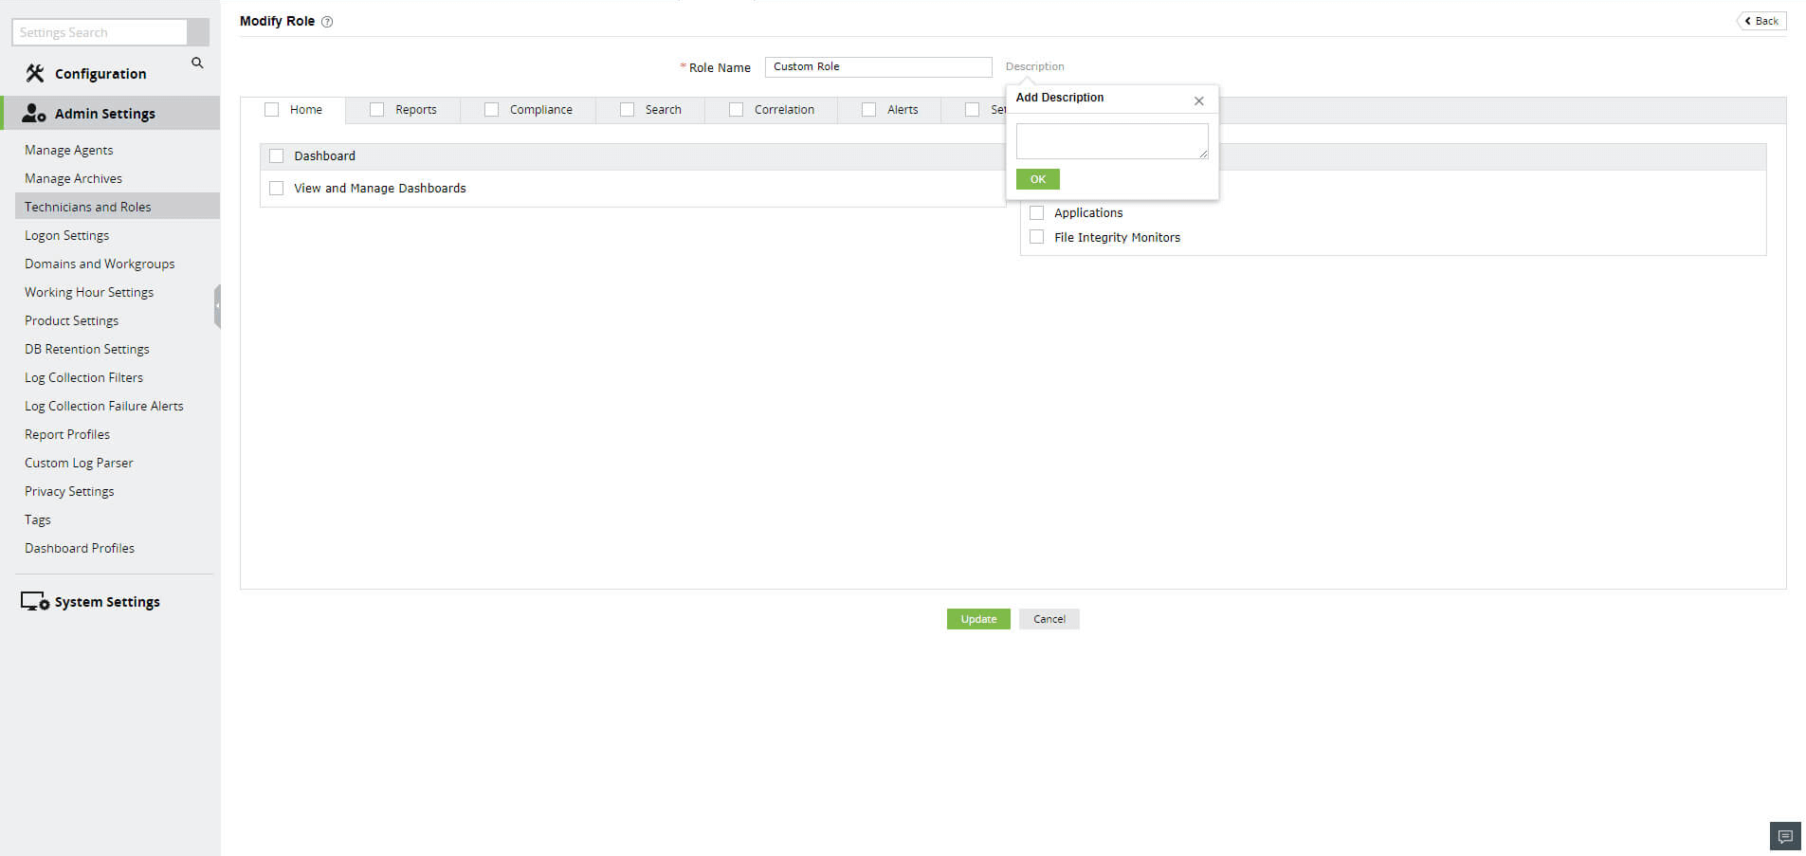
Task: Open Privacy Settings
Action: click(69, 491)
